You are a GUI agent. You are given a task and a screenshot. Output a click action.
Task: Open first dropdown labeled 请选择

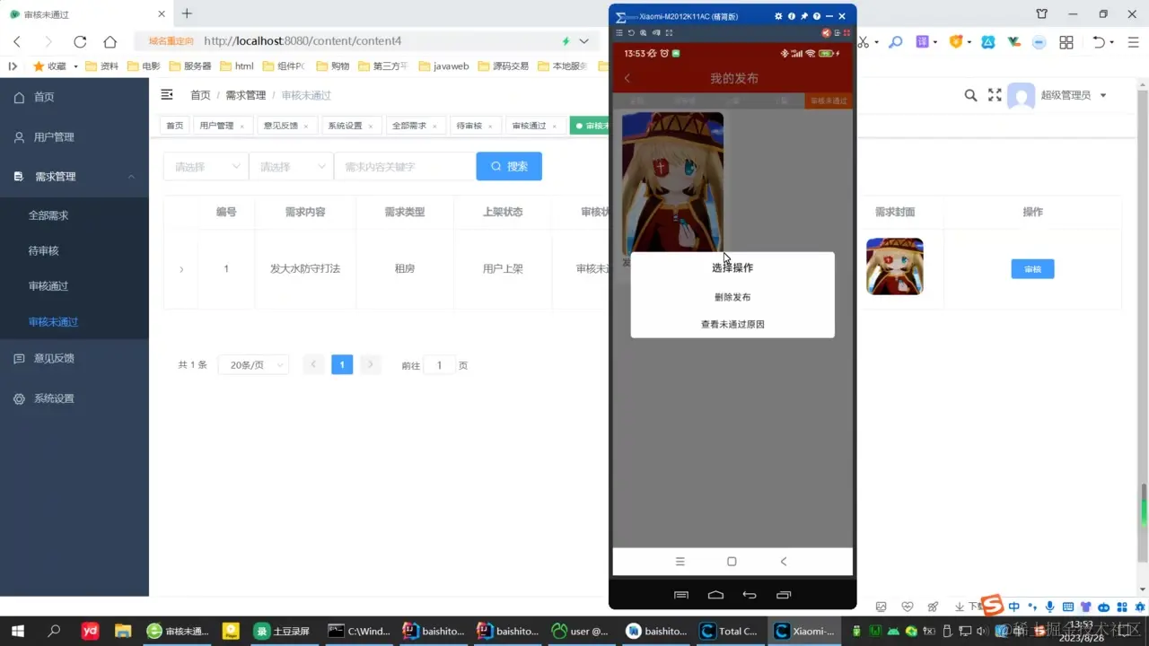click(x=206, y=167)
